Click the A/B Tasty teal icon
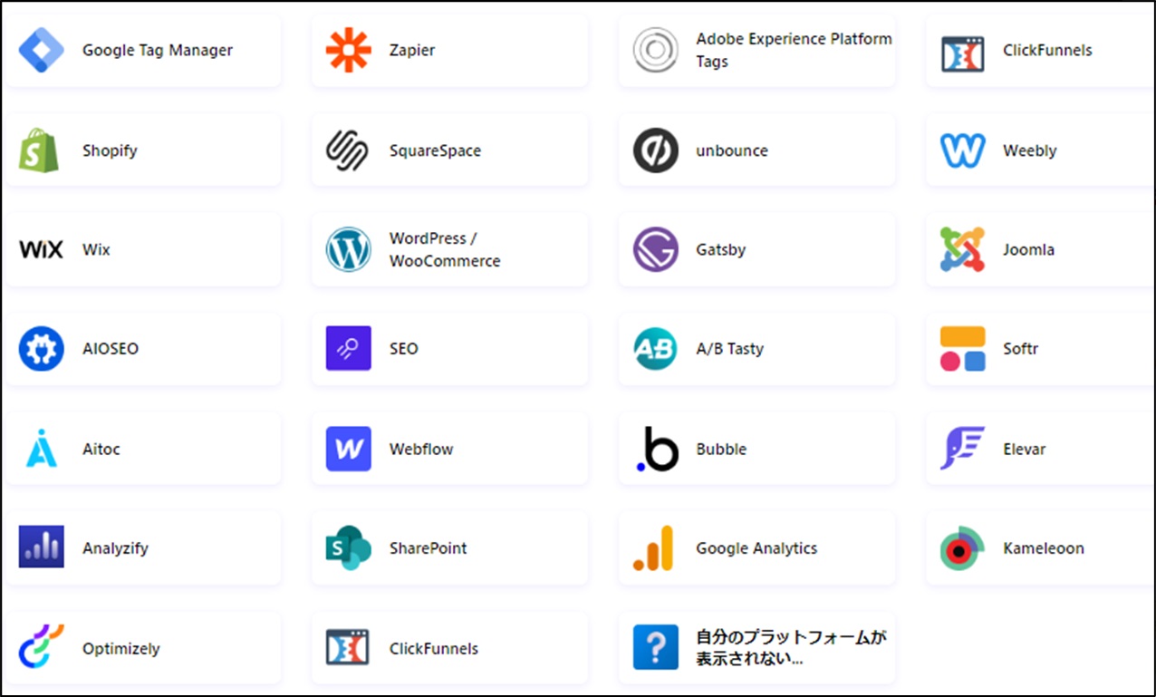1156x697 pixels. click(x=655, y=349)
